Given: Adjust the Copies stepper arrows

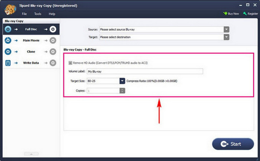Looking at the screenshot, I should (x=122, y=91).
